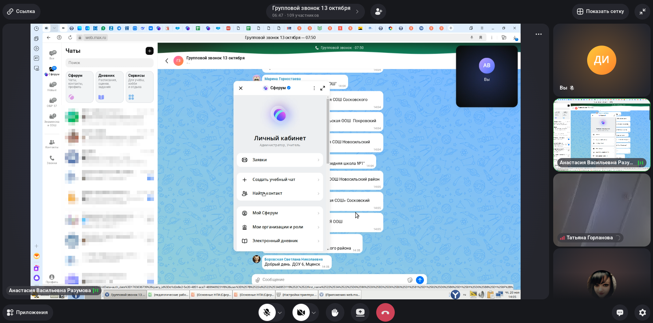Toggle the muted microphone button
The image size is (653, 323).
pos(267,312)
